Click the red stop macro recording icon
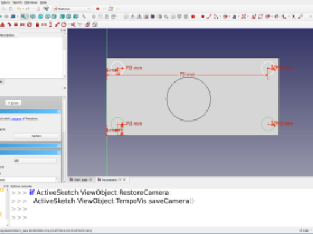This screenshot has width=313, height=234. click(x=98, y=9)
